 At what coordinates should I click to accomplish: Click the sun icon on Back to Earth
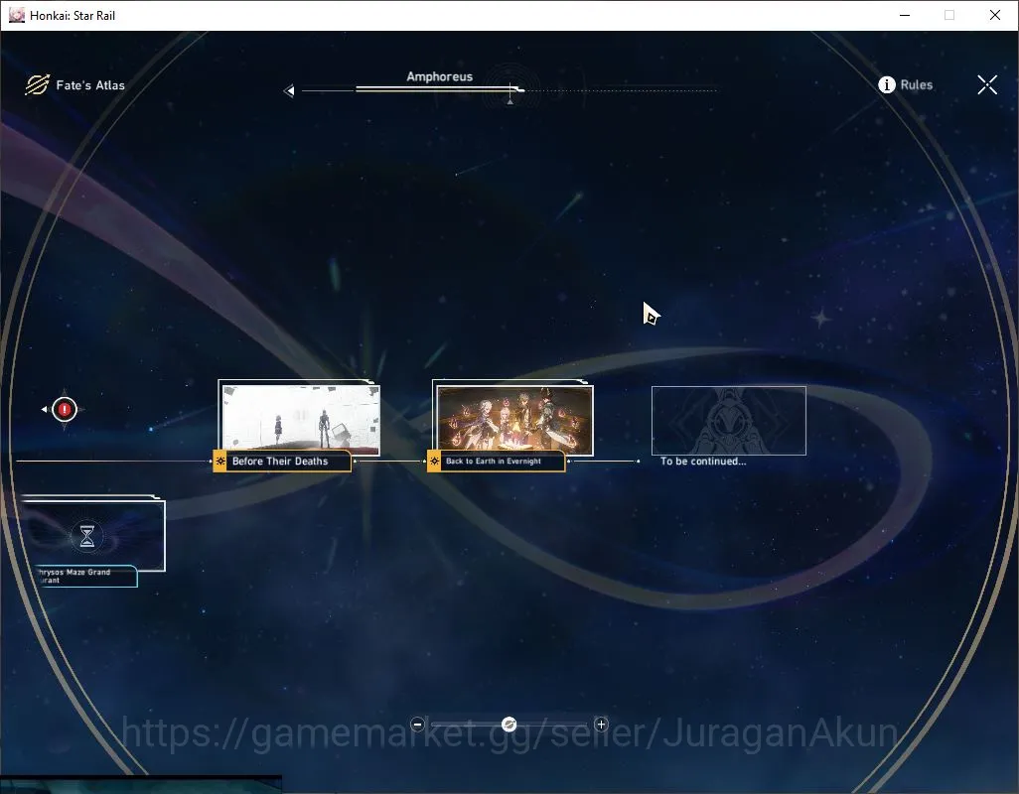tap(434, 462)
